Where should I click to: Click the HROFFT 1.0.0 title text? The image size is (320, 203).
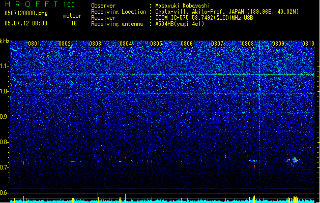coord(40,4)
